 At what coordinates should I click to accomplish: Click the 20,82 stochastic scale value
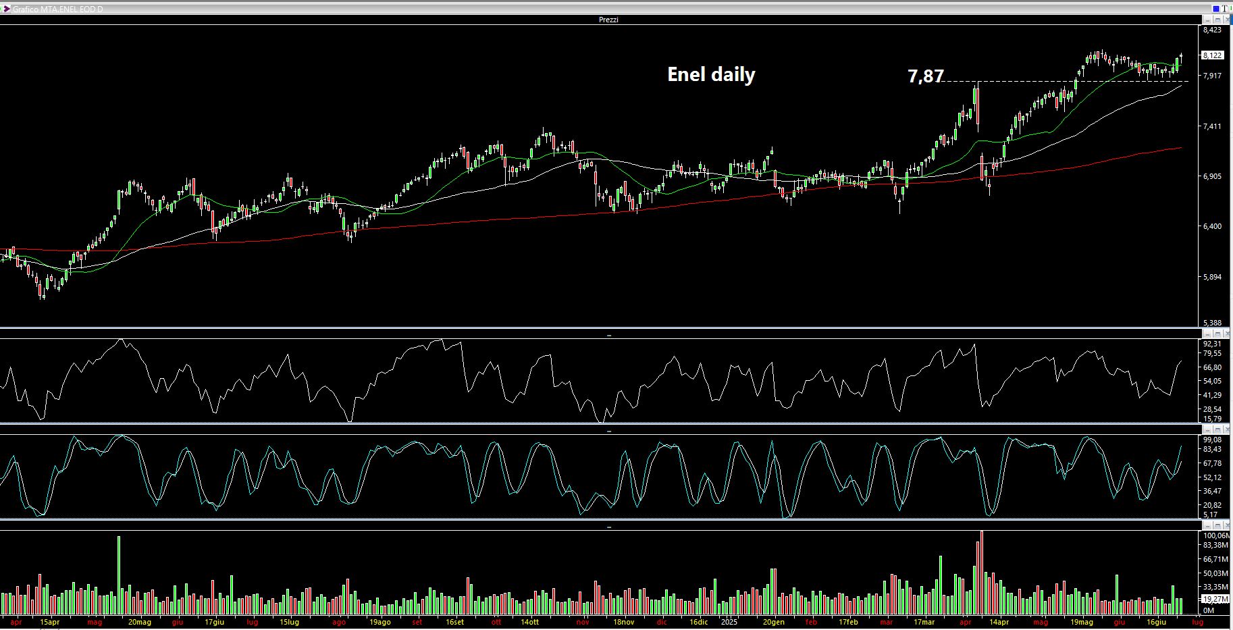1212,505
